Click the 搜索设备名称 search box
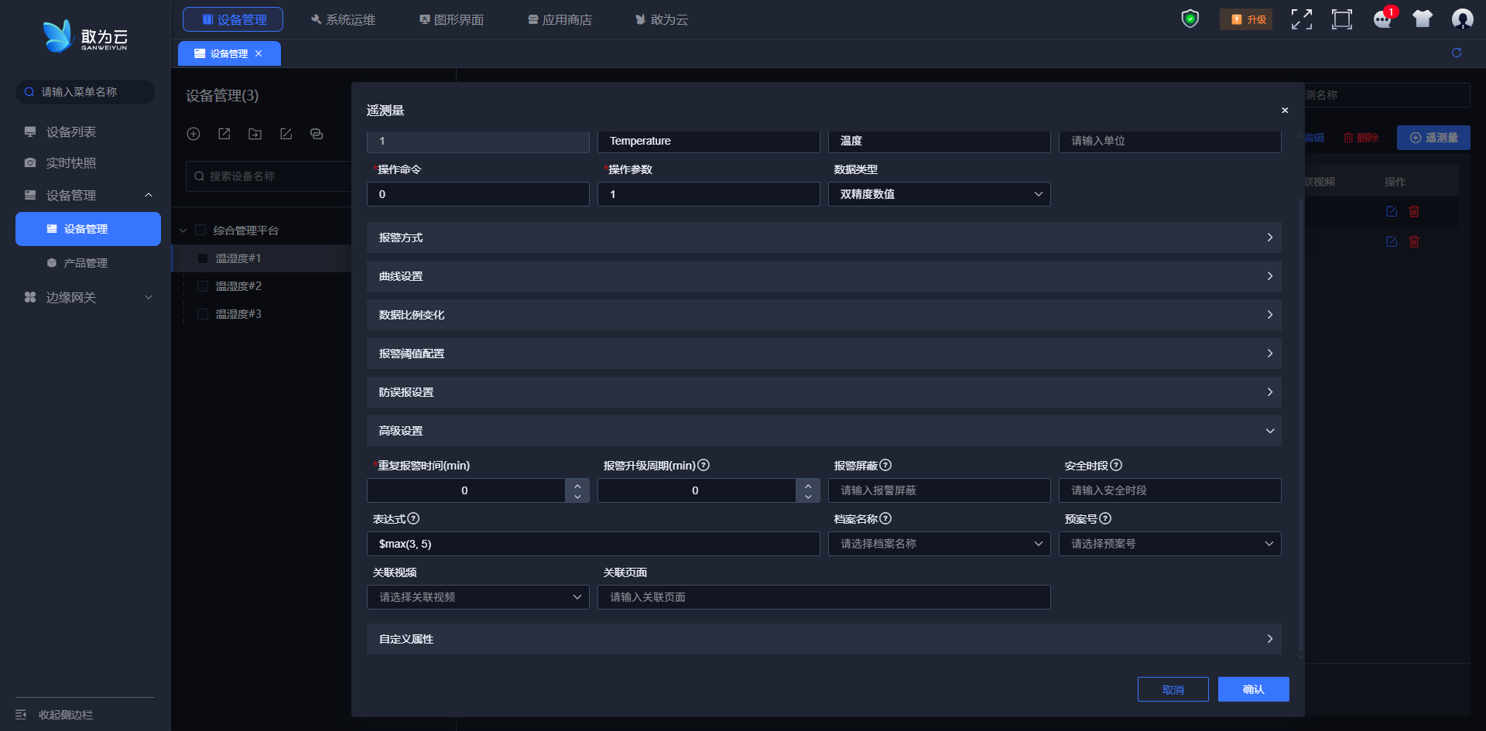The image size is (1486, 731). point(269,176)
